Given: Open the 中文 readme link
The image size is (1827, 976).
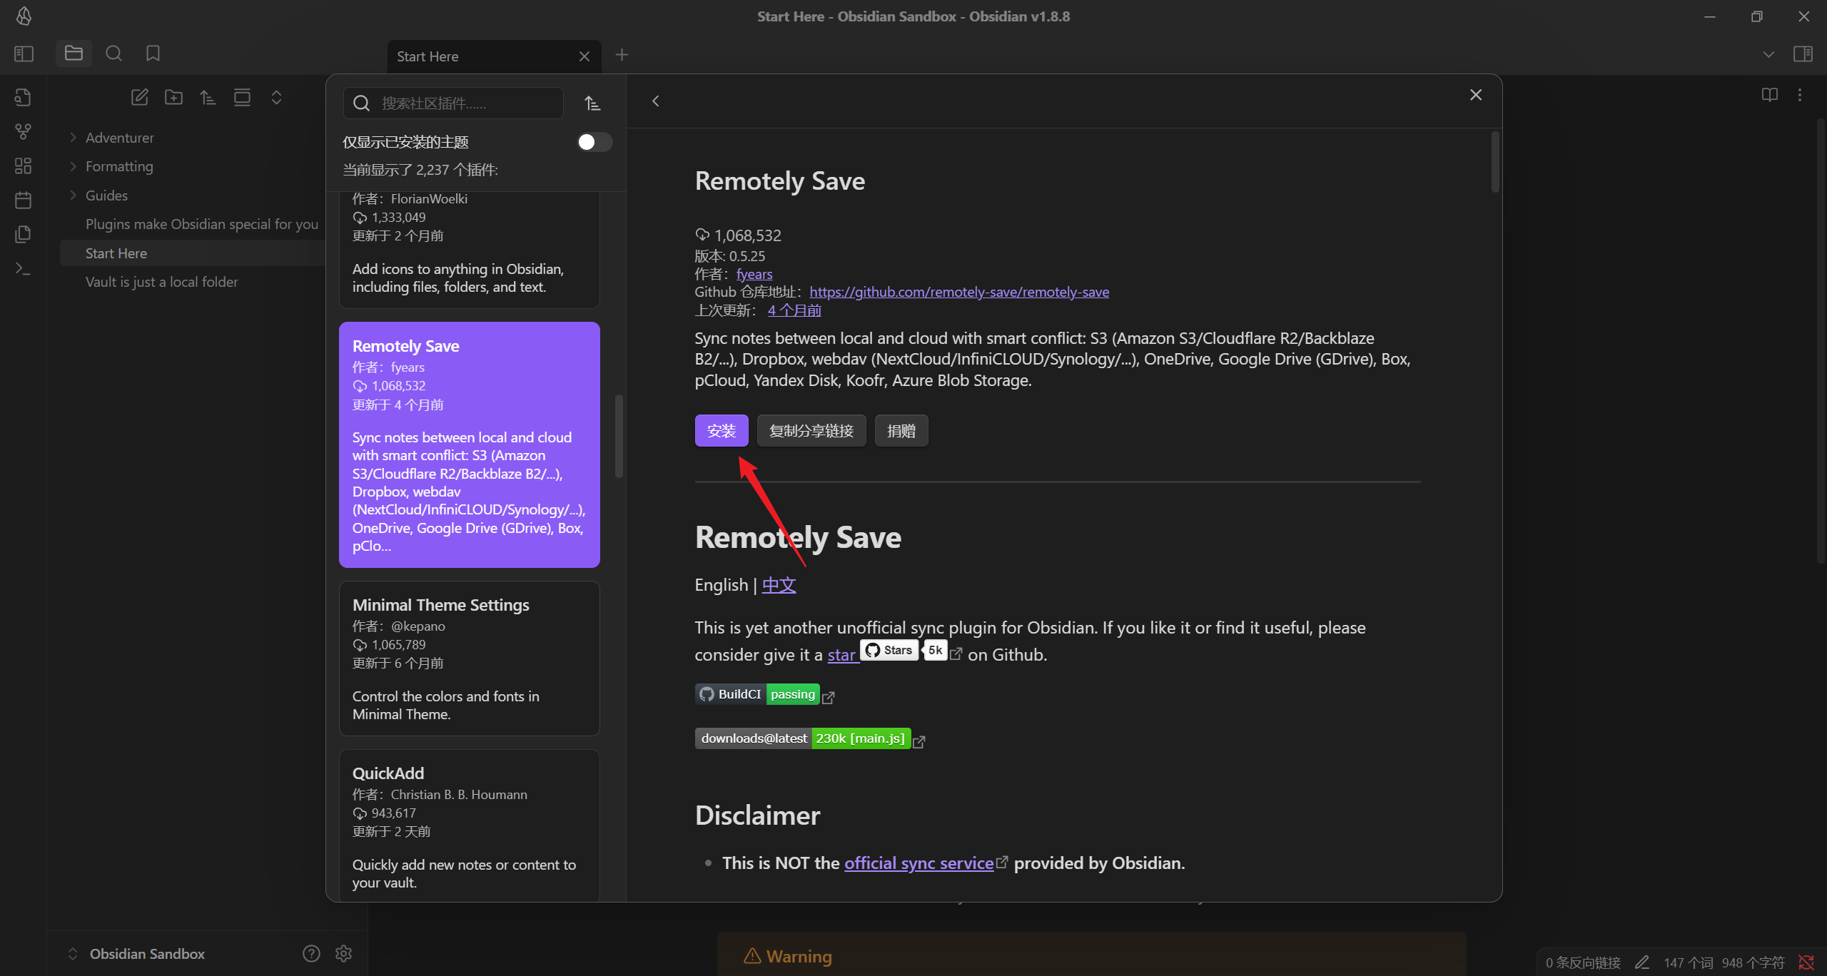Looking at the screenshot, I should pyautogui.click(x=779, y=585).
